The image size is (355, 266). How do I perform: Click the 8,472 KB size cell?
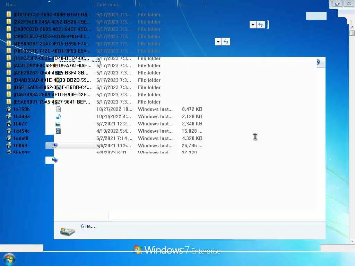click(192, 109)
